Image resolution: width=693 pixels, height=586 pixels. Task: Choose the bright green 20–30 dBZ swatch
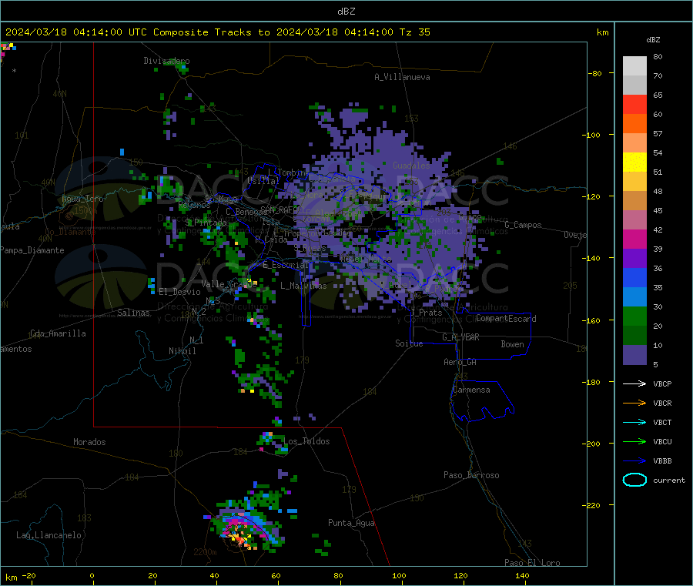pos(634,316)
